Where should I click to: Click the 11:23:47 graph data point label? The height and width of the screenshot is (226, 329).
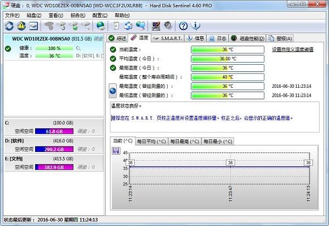pos(230,162)
